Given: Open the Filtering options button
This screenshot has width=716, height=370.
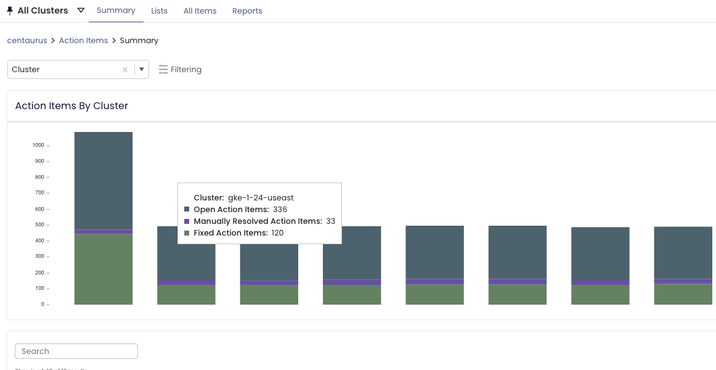Looking at the screenshot, I should coord(181,70).
